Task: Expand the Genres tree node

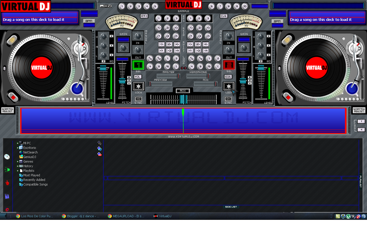Action: [x=17, y=161]
